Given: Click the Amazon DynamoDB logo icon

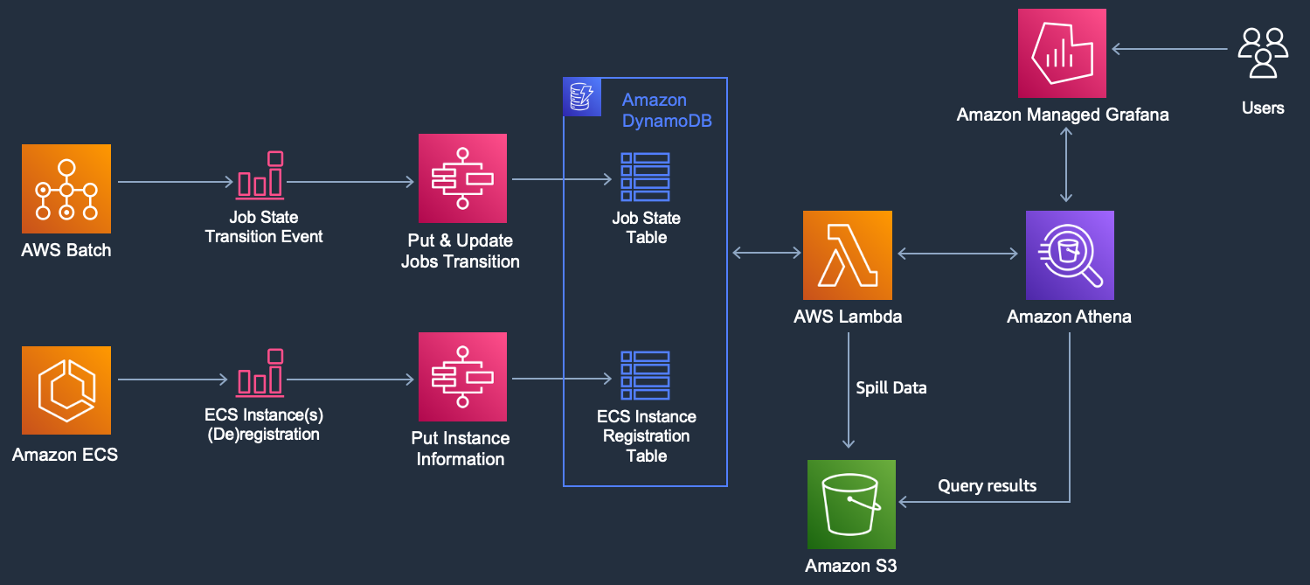Looking at the screenshot, I should (x=583, y=97).
